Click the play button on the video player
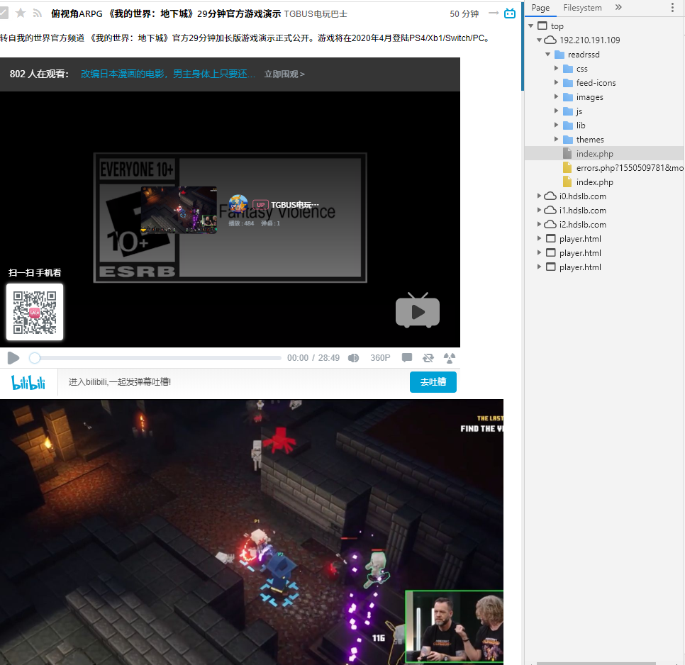This screenshot has height=665, width=685. click(13, 358)
